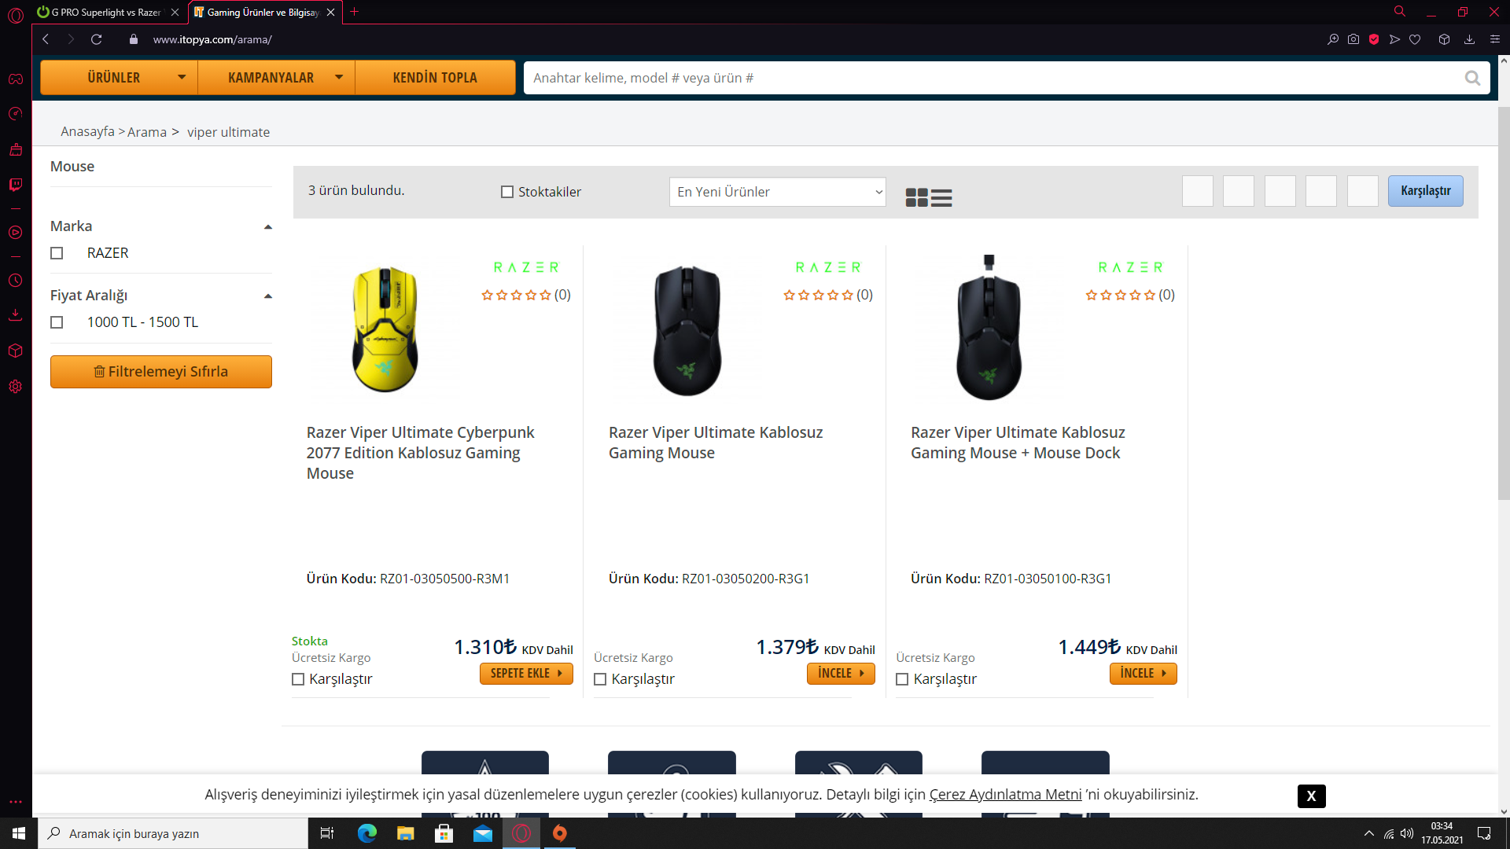Click the search magnifier icon in site search
Screen dimensions: 1510x849
[x=1472, y=78]
